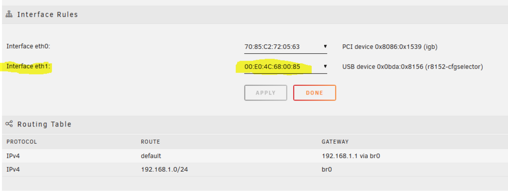This screenshot has width=508, height=191.
Task: Click the Interface eth0 label
Action: click(x=28, y=46)
